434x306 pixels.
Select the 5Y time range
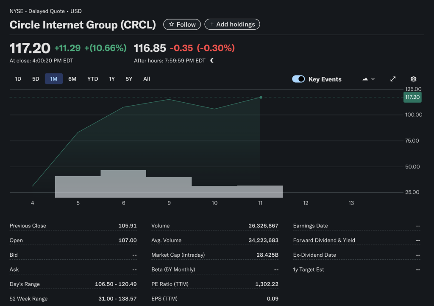tap(129, 79)
